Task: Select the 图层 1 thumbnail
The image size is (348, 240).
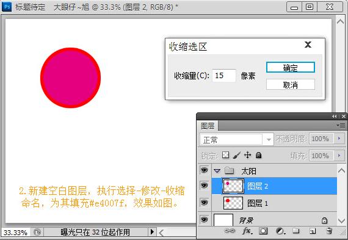Action: tap(233, 203)
